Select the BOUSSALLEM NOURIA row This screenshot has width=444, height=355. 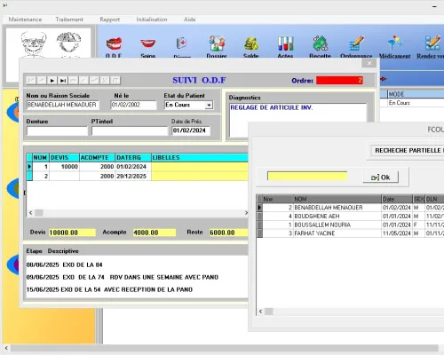(x=350, y=225)
